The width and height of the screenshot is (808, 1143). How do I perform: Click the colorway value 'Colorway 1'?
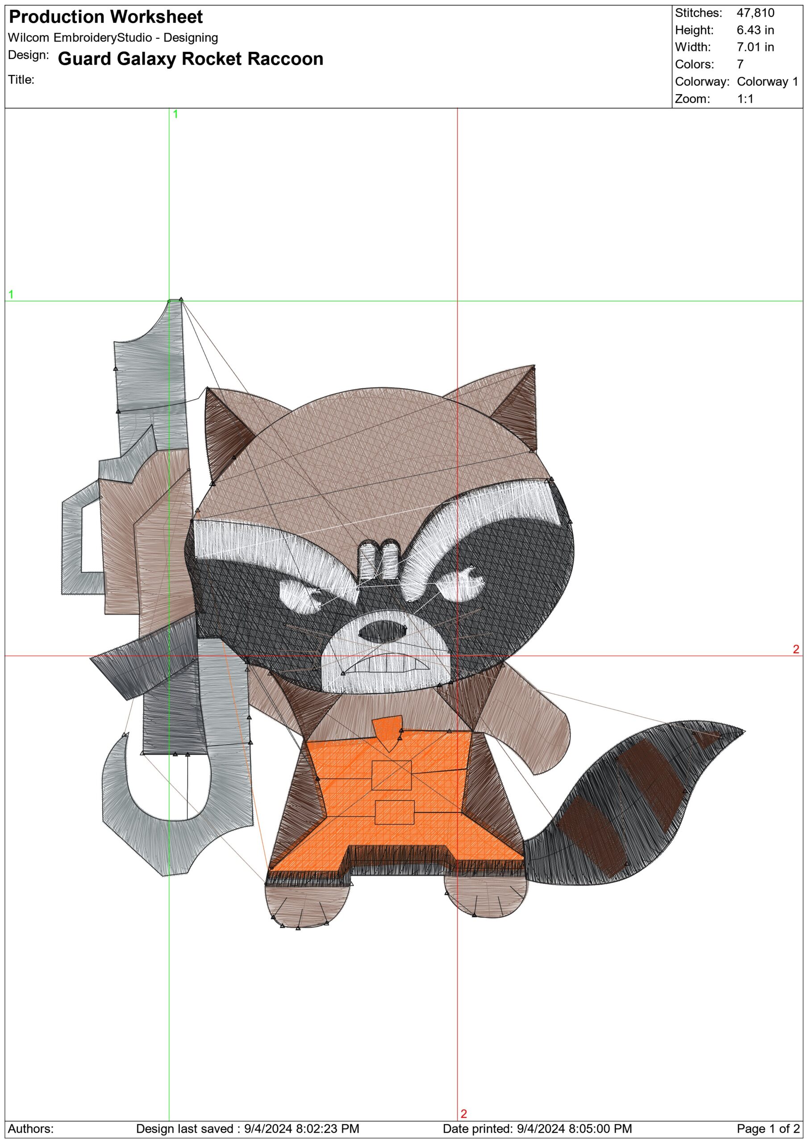(767, 82)
